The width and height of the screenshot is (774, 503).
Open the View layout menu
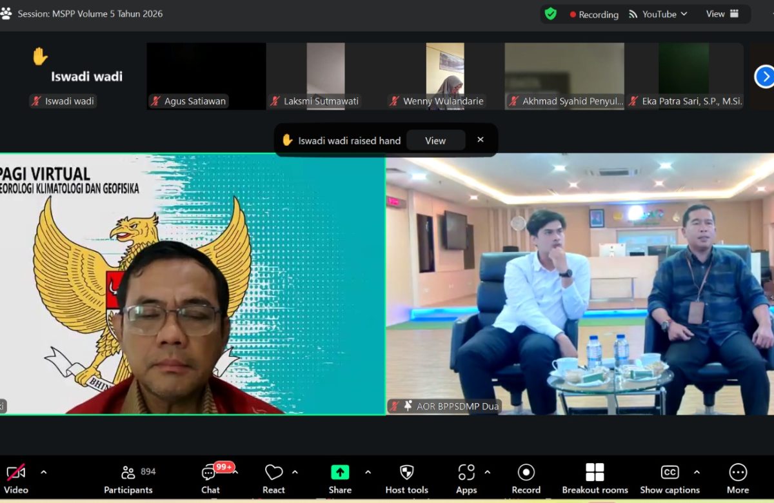pyautogui.click(x=722, y=14)
